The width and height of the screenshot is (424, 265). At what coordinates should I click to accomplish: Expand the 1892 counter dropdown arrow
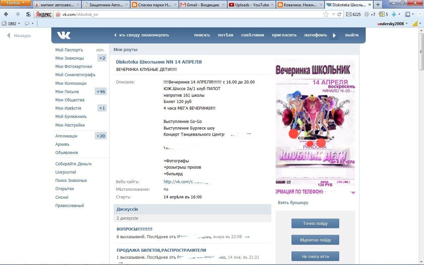point(19,24)
